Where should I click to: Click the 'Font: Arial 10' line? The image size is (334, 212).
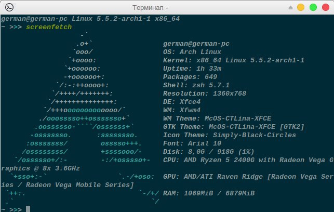click(x=192, y=143)
